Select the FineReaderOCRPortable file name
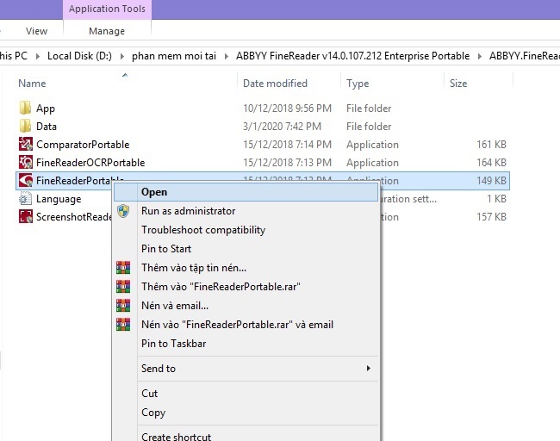The width and height of the screenshot is (560, 441). [90, 163]
